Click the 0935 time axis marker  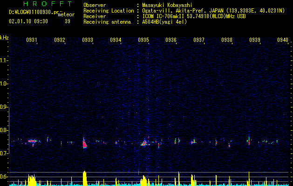(143, 40)
